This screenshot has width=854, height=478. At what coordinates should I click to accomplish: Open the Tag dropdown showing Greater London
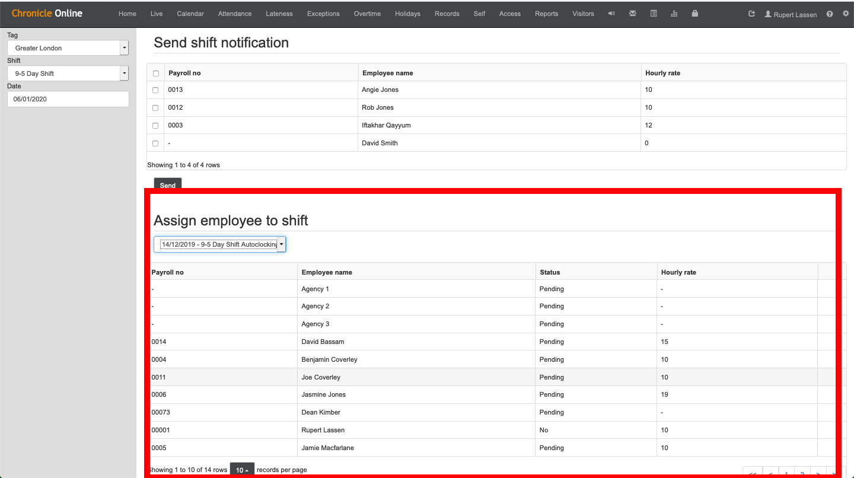68,48
